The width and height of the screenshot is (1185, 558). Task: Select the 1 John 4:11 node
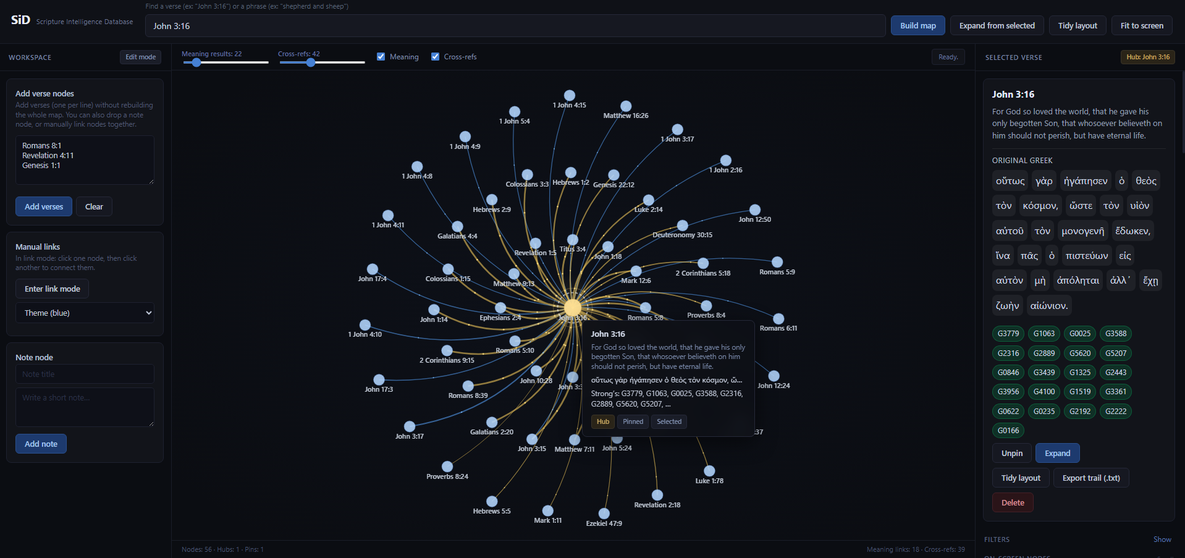pos(388,215)
